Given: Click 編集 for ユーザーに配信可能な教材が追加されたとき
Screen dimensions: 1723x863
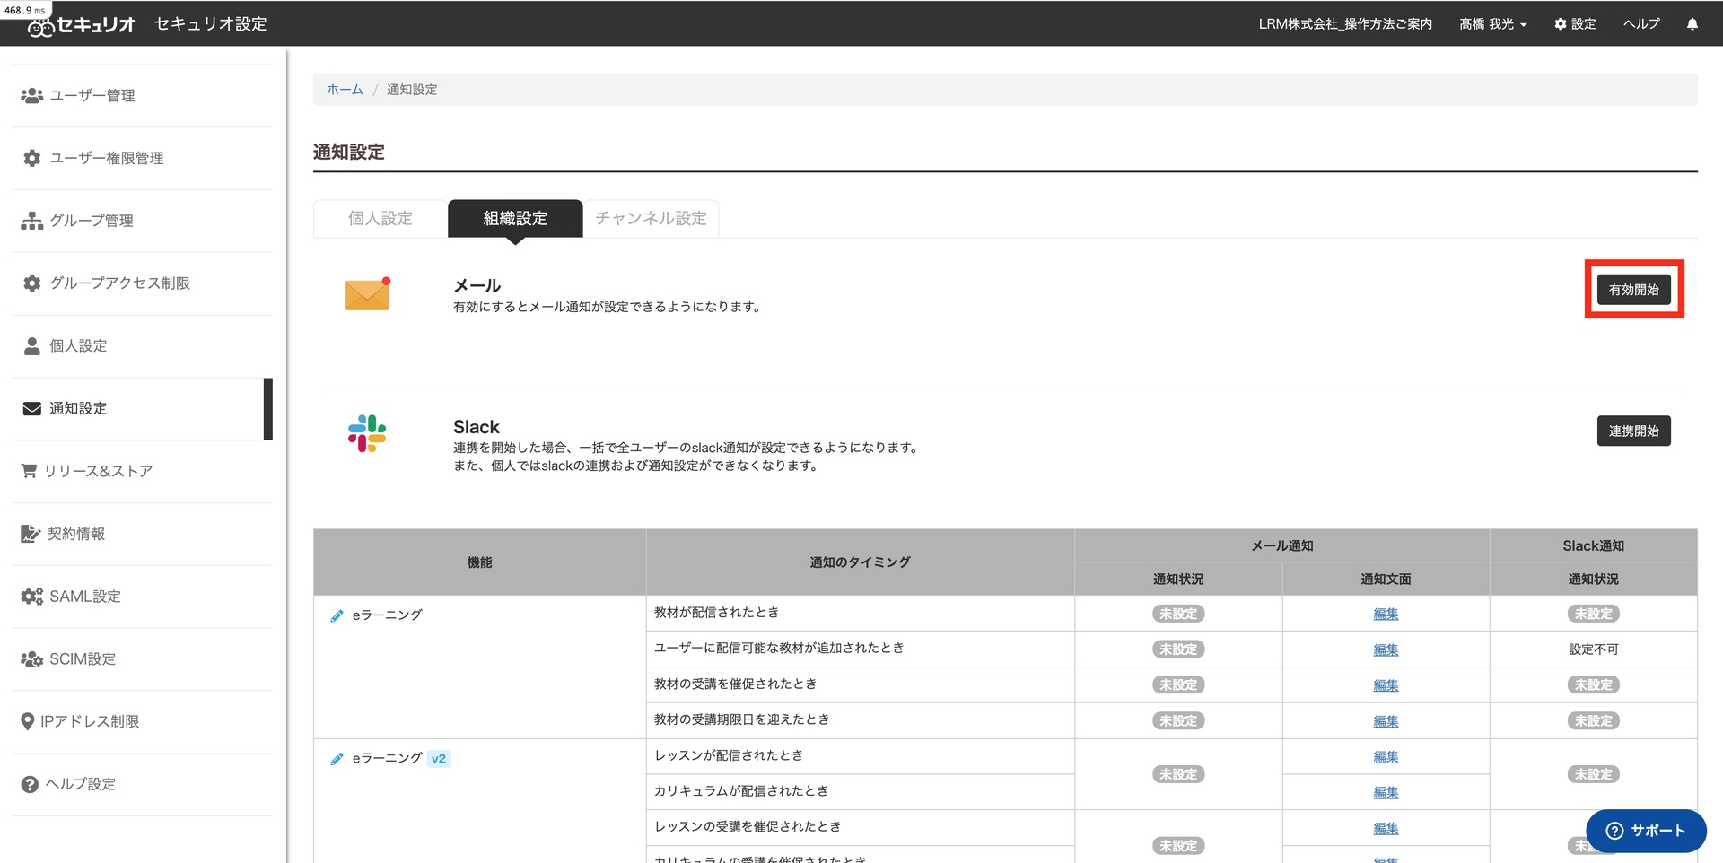Looking at the screenshot, I should click(x=1386, y=649).
